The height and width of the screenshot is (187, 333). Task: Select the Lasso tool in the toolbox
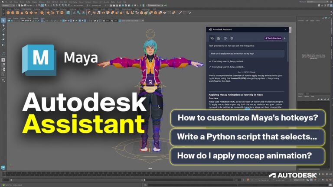pyautogui.click(x=3, y=25)
